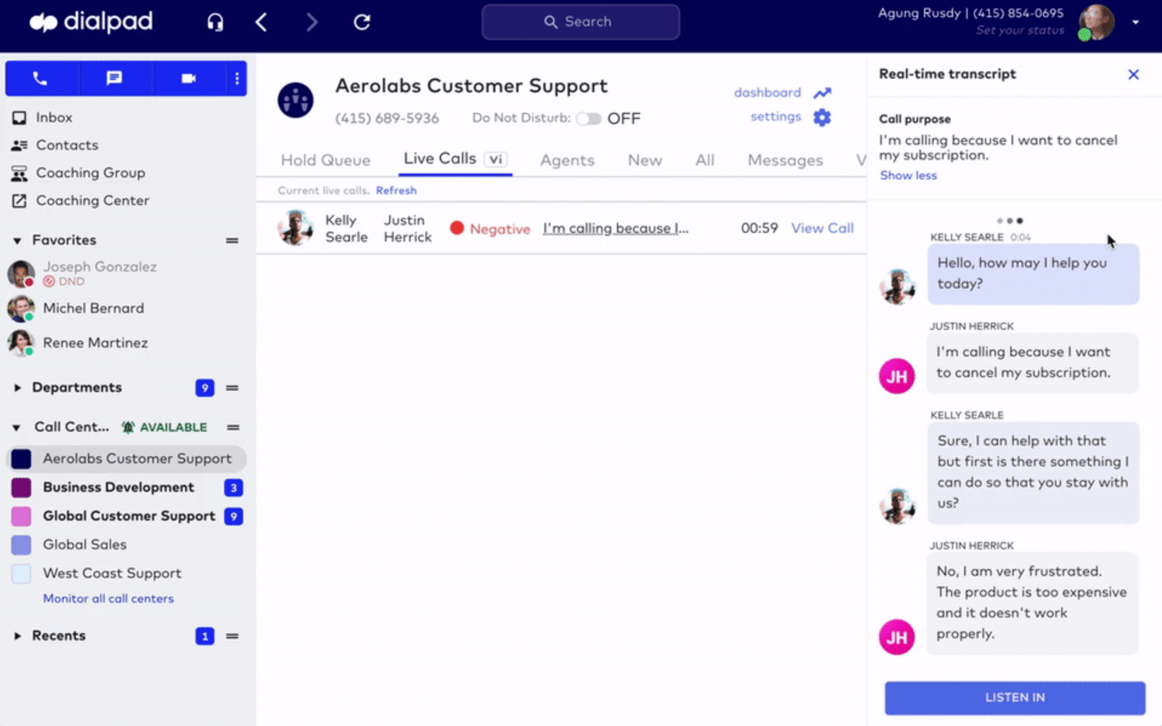This screenshot has height=726, width=1162.
Task: Click Refresh next to Current live calls
Action: tap(396, 190)
